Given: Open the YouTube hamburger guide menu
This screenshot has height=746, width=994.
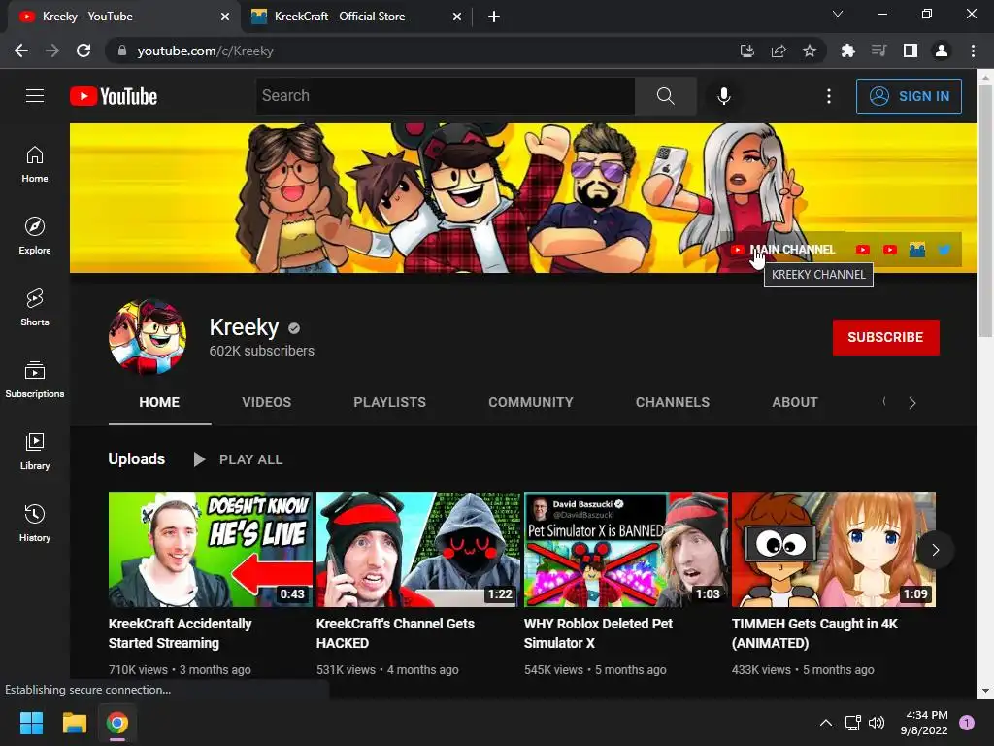Looking at the screenshot, I should tap(35, 96).
